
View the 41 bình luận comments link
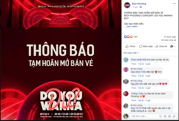tap(170, 37)
